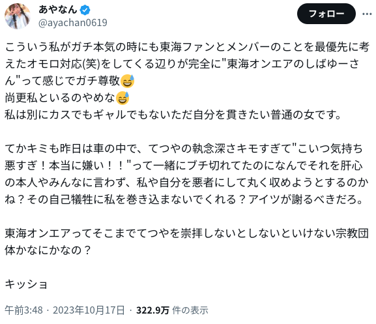Screen dimensions: 376x324
Task: Click the line starting 悪すぎ！本当に嫌い
Action: pos(184,166)
